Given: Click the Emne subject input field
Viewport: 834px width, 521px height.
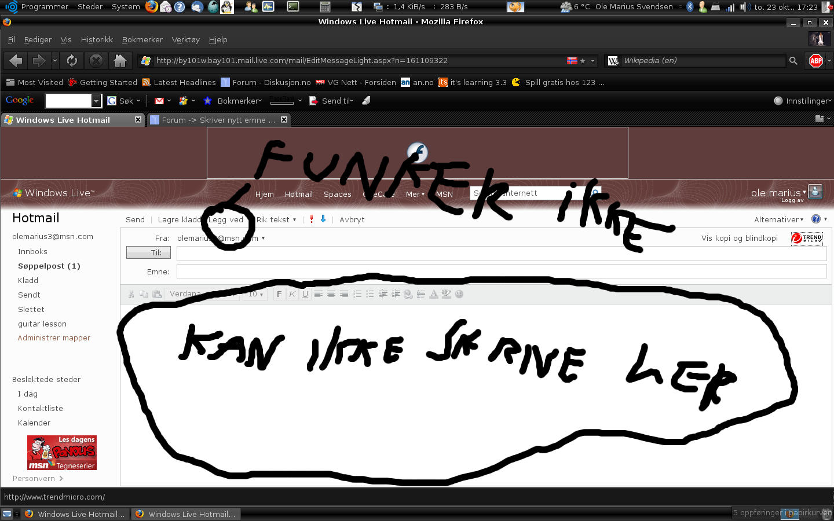Looking at the screenshot, I should click(502, 271).
